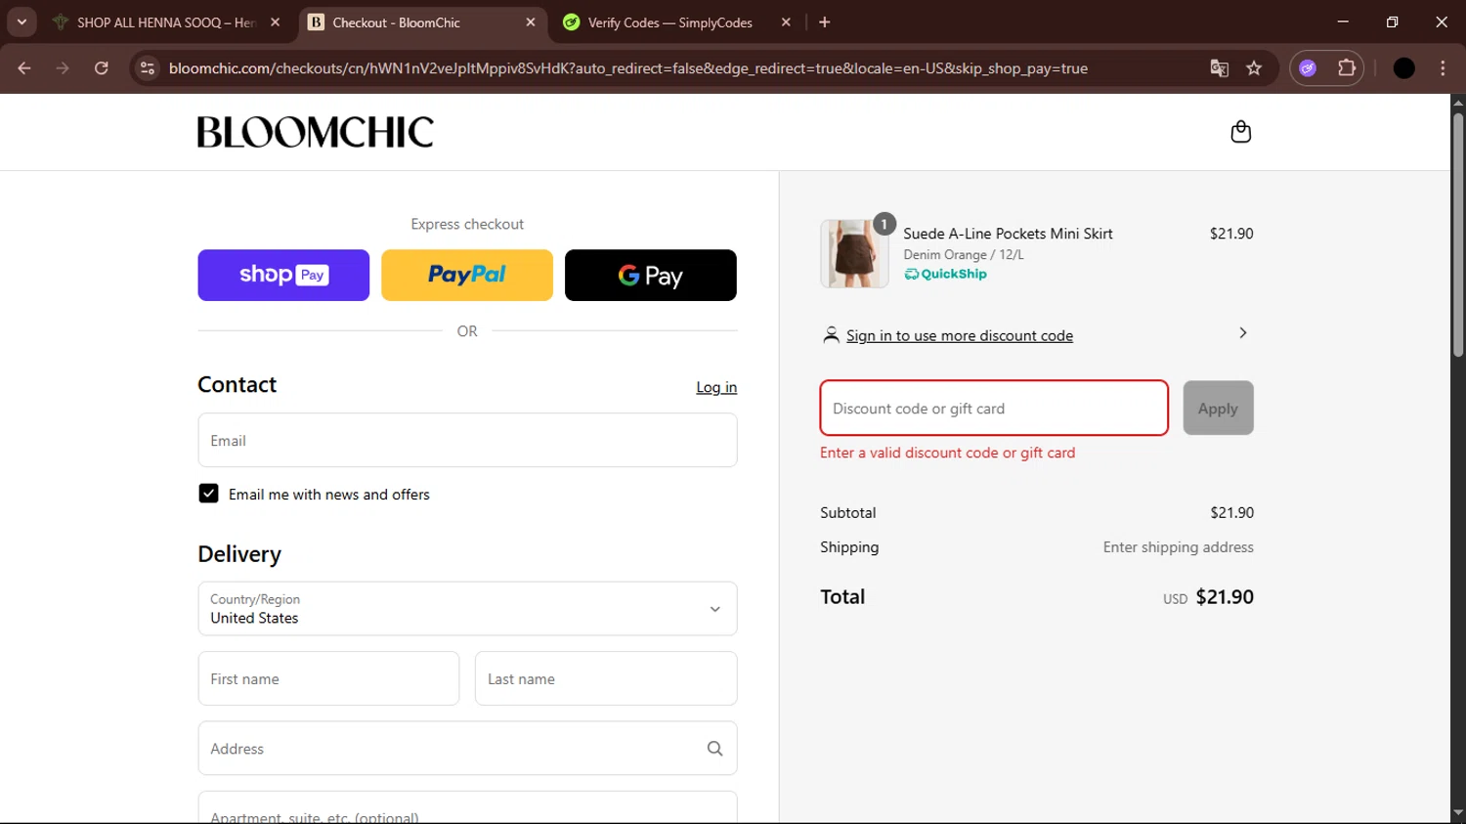Click the Enter shipping address text
Image resolution: width=1466 pixels, height=824 pixels.
tap(1179, 547)
